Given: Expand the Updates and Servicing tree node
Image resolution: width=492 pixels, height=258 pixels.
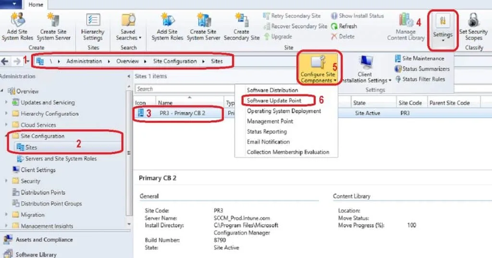Looking at the screenshot, I should [7, 102].
